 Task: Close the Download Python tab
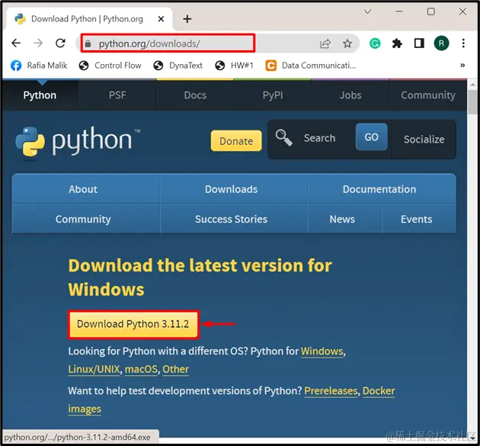pos(161,19)
